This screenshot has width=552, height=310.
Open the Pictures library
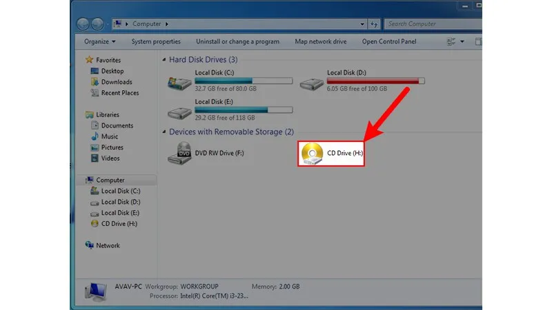112,147
